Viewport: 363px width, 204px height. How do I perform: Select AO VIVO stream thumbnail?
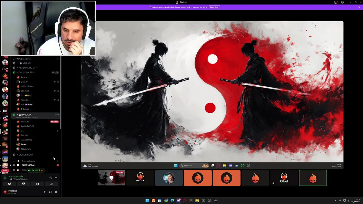pos(111,178)
